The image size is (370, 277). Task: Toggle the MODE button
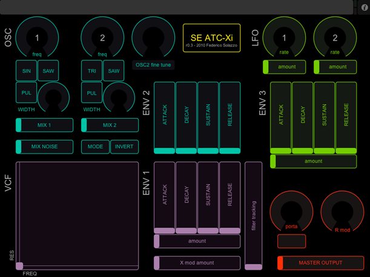pyautogui.click(x=95, y=146)
